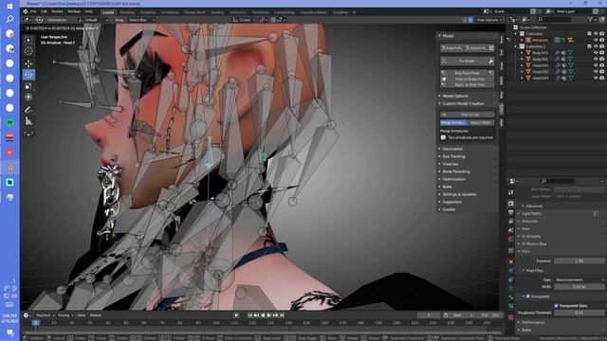
Task: Open Windows search from the taskbar
Action: click(9, 19)
